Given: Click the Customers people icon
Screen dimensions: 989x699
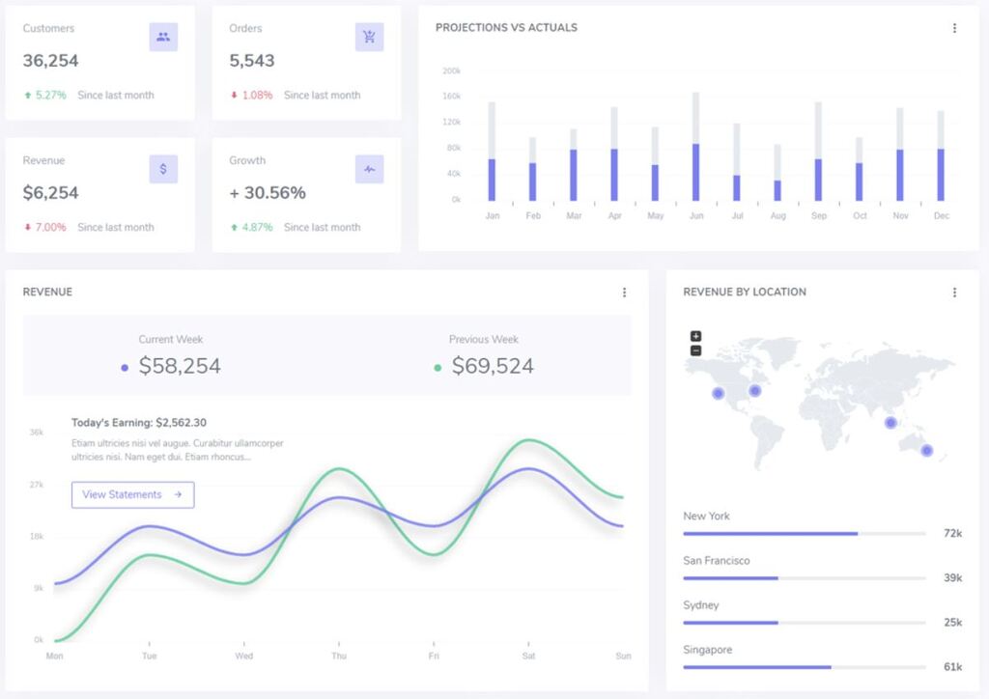Looking at the screenshot, I should click(x=161, y=37).
